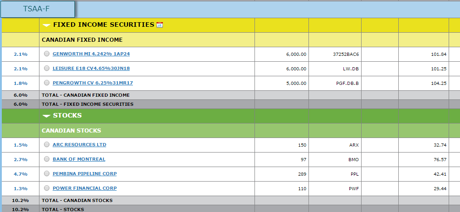The height and width of the screenshot is (212, 460).
Task: Select the Bank of Montreal radio button
Action: tap(47, 159)
